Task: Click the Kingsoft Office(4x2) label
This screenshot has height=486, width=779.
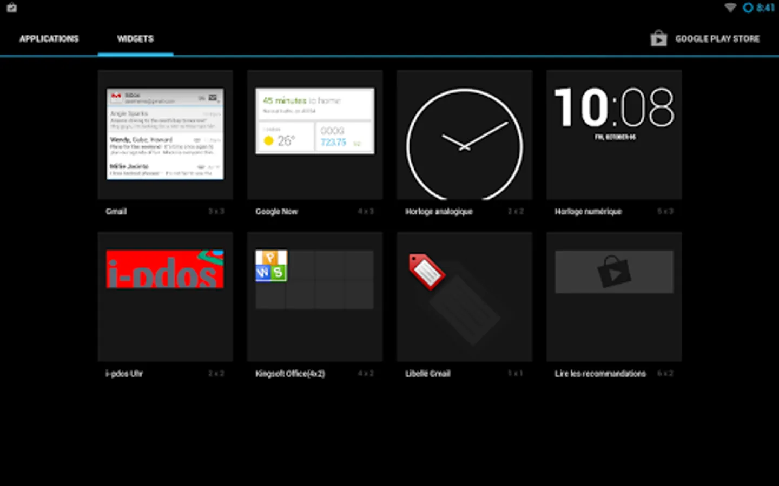Action: point(290,373)
